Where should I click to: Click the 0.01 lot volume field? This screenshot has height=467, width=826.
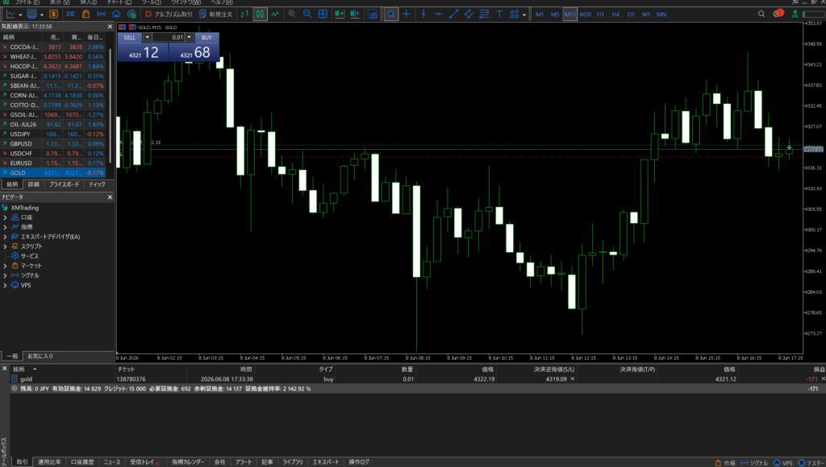[x=169, y=37]
